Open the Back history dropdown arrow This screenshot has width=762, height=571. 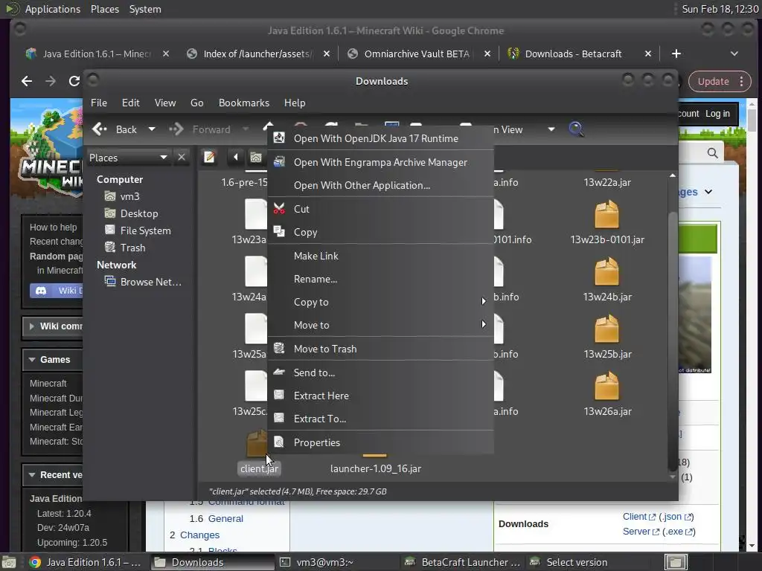152,129
